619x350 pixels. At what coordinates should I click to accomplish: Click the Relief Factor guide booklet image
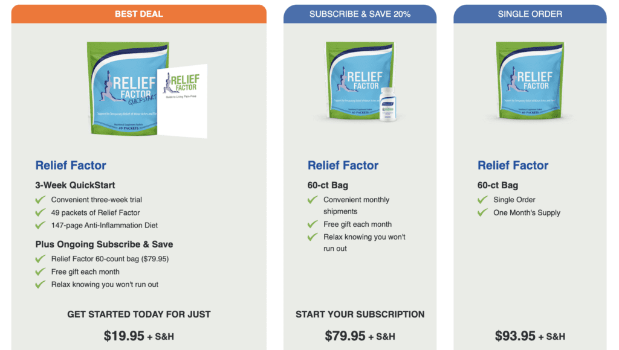(183, 101)
